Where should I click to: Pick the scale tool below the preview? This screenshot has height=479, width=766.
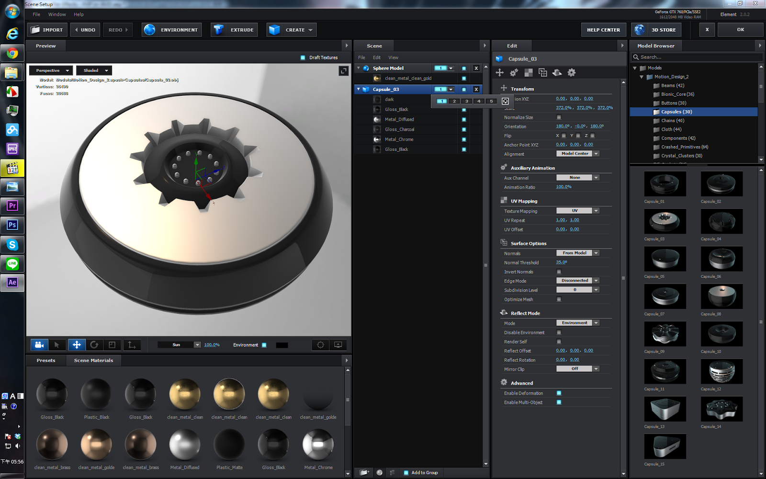pos(112,345)
